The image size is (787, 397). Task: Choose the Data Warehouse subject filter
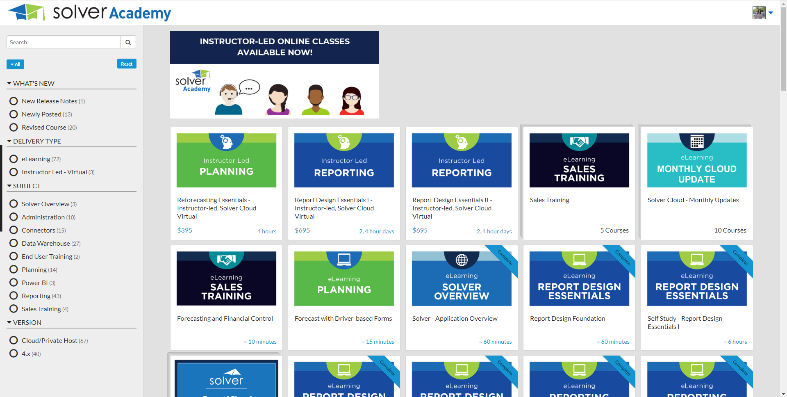click(14, 243)
